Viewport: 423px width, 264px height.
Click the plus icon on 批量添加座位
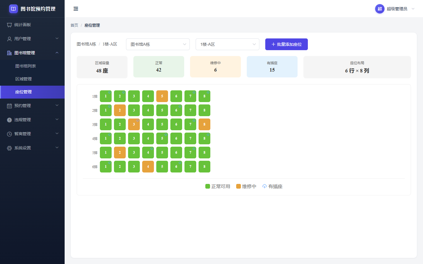[273, 44]
